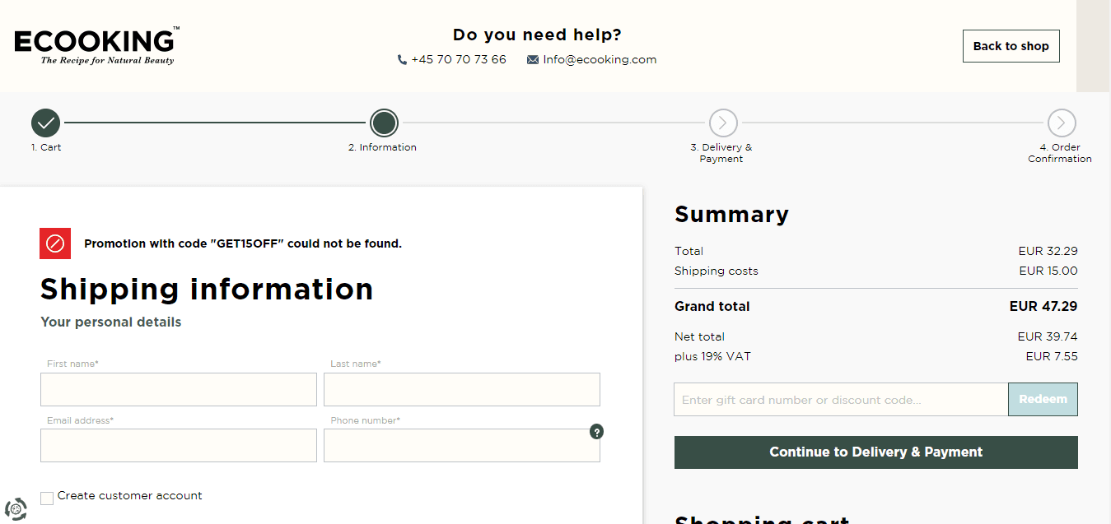
Task: Click the promotion not found error message
Action: 243,243
